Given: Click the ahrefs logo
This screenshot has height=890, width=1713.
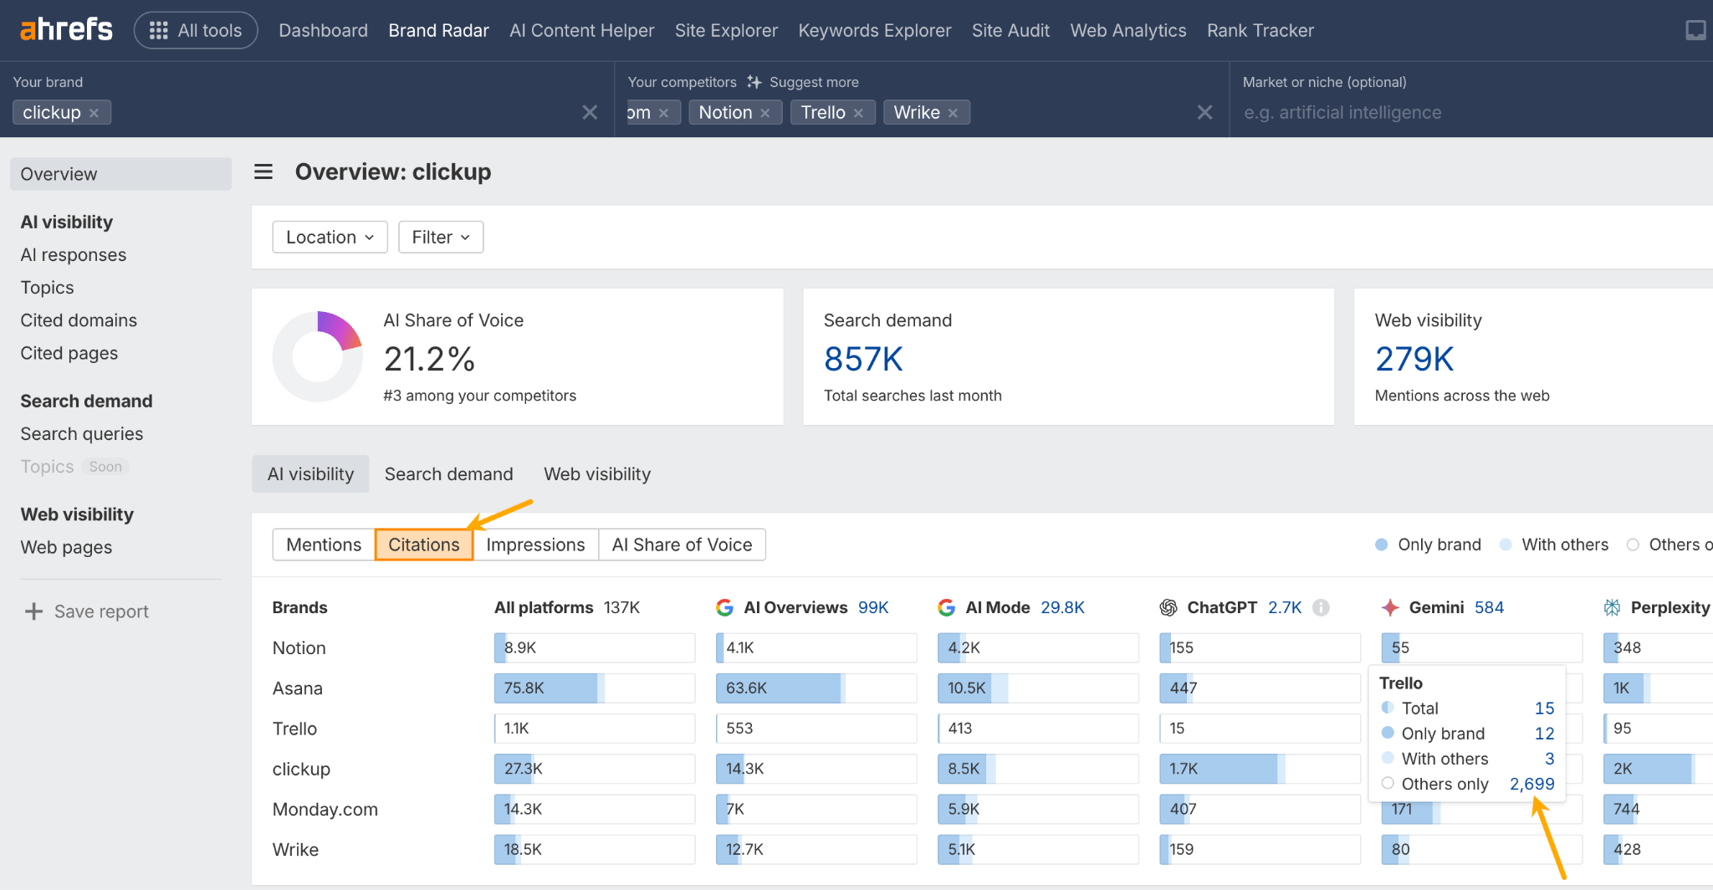Looking at the screenshot, I should pyautogui.click(x=65, y=28).
